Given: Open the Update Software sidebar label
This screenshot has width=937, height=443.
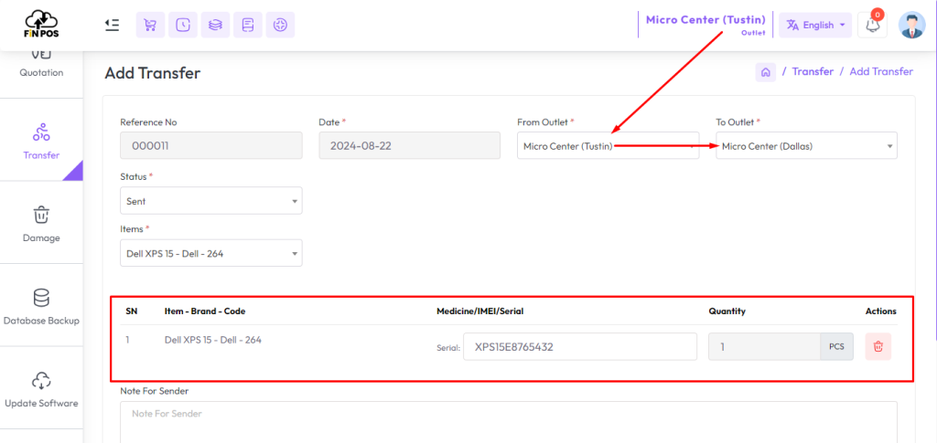Looking at the screenshot, I should pos(41,403).
